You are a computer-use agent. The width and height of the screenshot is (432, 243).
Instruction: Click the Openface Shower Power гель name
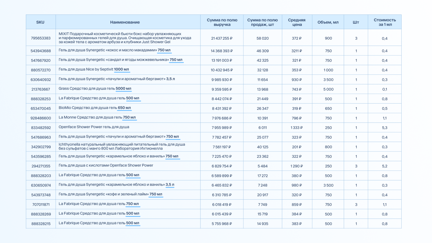point(94,127)
